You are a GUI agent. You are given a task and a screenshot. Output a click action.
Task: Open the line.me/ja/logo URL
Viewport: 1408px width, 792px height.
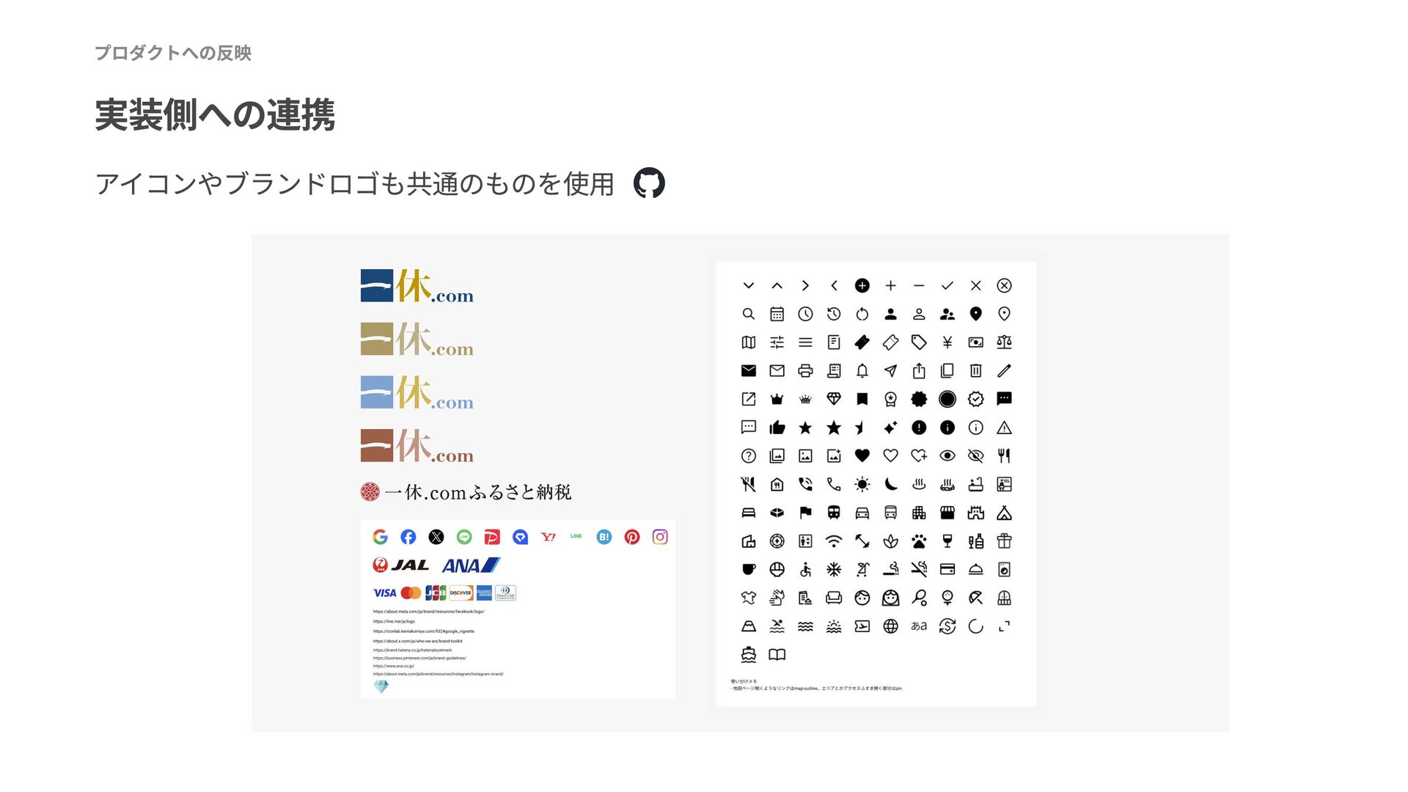click(x=394, y=621)
